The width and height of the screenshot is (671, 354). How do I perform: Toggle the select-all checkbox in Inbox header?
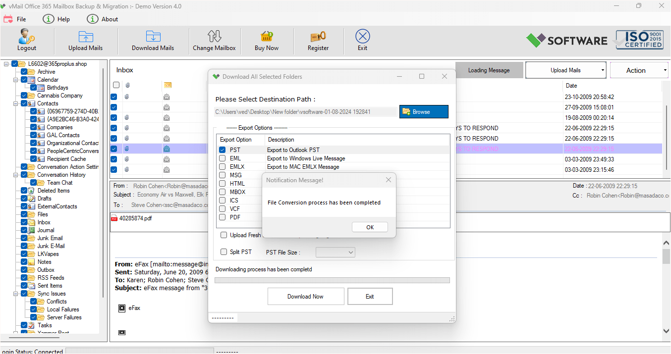pos(116,85)
